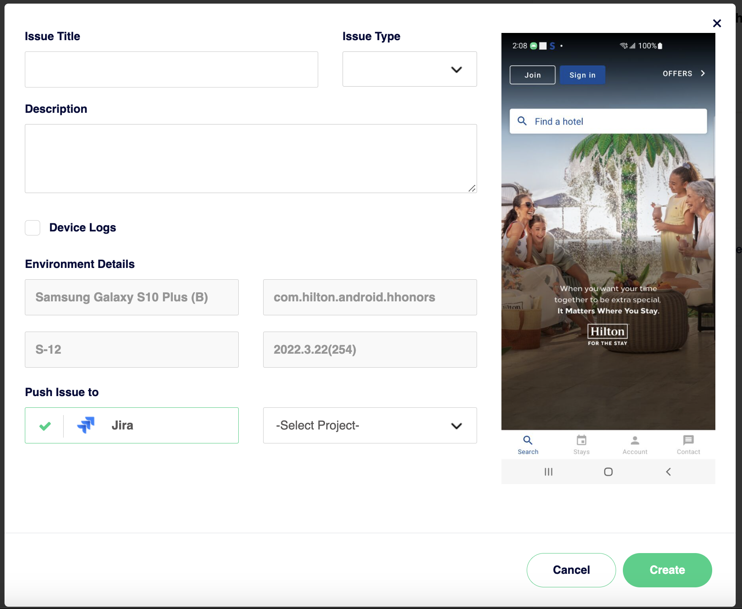Tap Sign in in the phone screenshot

[582, 75]
